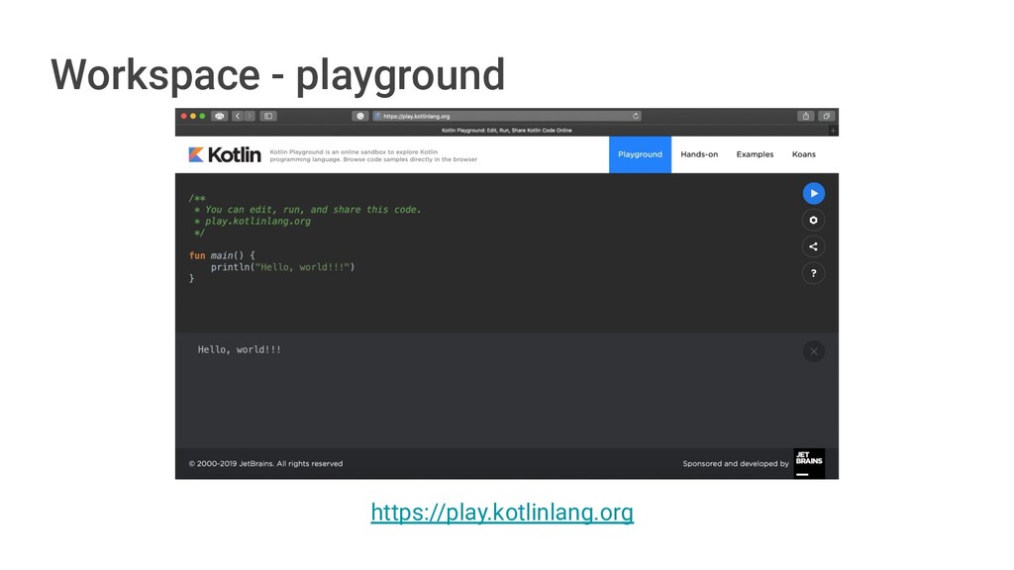The height and width of the screenshot is (570, 1014).
Task: Open a new tab with plus button
Action: point(833,131)
